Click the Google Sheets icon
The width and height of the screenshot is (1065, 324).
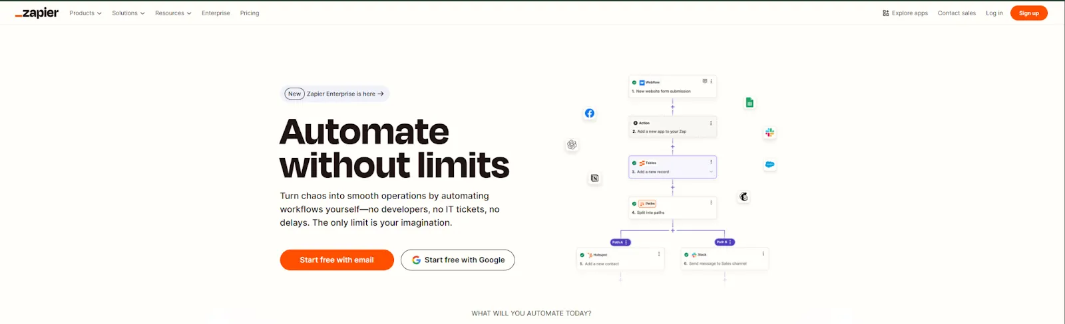(749, 102)
